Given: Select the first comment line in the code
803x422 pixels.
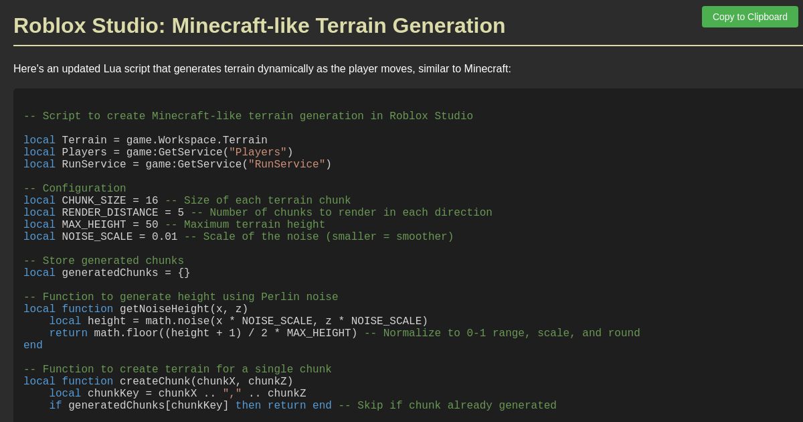Looking at the screenshot, I should click(248, 116).
